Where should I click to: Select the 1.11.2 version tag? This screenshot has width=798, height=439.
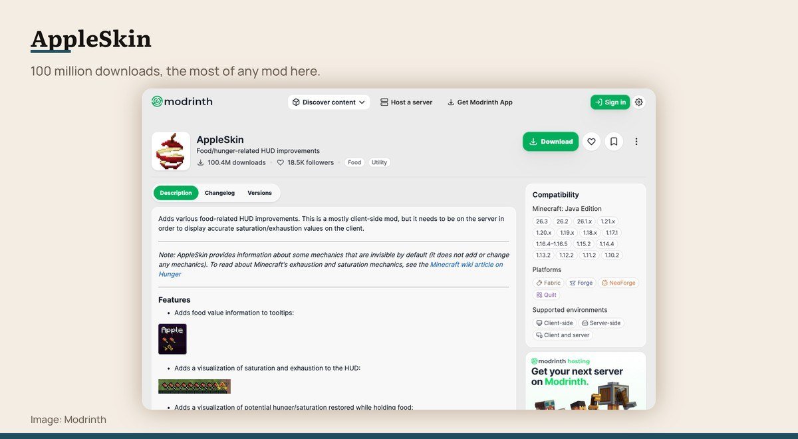click(589, 255)
